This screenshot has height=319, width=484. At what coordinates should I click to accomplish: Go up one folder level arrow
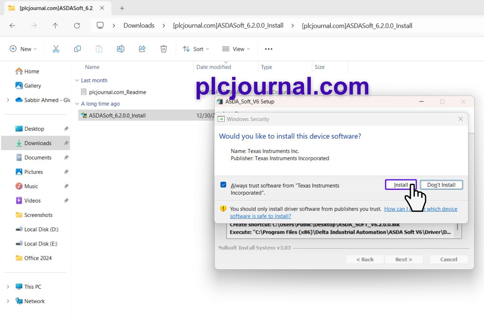point(55,26)
